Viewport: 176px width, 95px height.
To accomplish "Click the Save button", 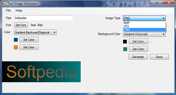I will pos(159,57).
